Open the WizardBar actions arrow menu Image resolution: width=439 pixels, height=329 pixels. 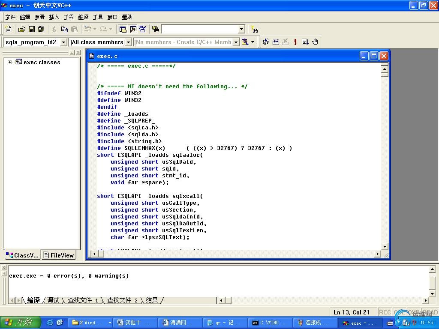coord(253,42)
